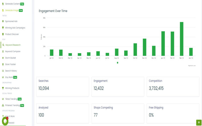Open Generate Image menu item

point(12,10)
